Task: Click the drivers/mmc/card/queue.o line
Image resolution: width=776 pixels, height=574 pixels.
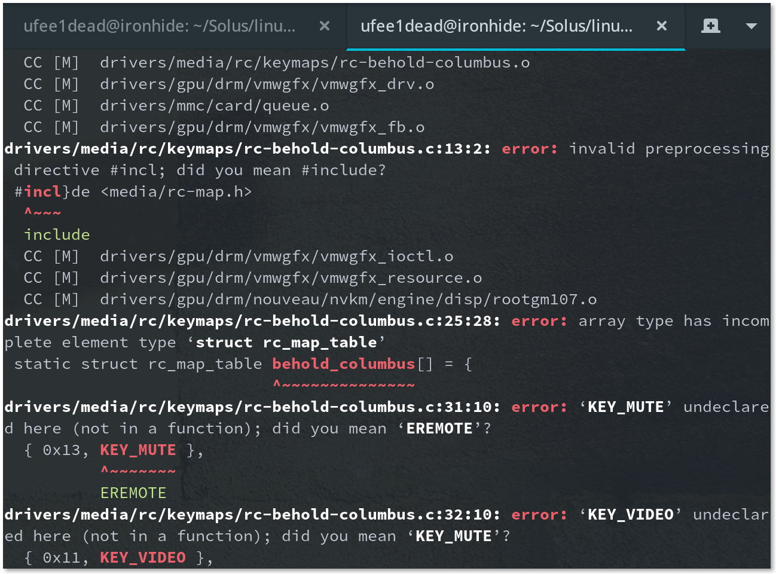Action: 176,106
